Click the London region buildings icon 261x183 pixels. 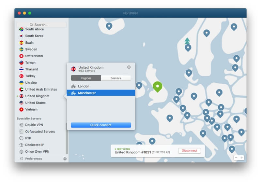coord(73,86)
